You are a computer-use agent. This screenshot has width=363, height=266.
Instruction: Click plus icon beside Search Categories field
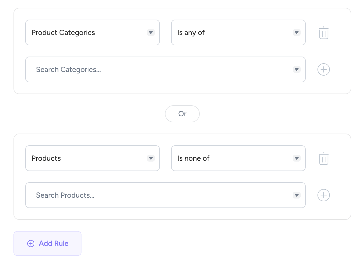pyautogui.click(x=323, y=69)
